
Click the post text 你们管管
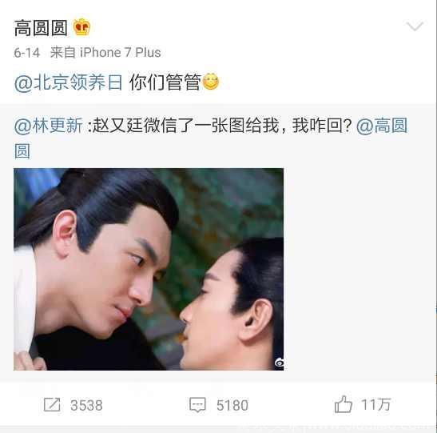pos(165,82)
